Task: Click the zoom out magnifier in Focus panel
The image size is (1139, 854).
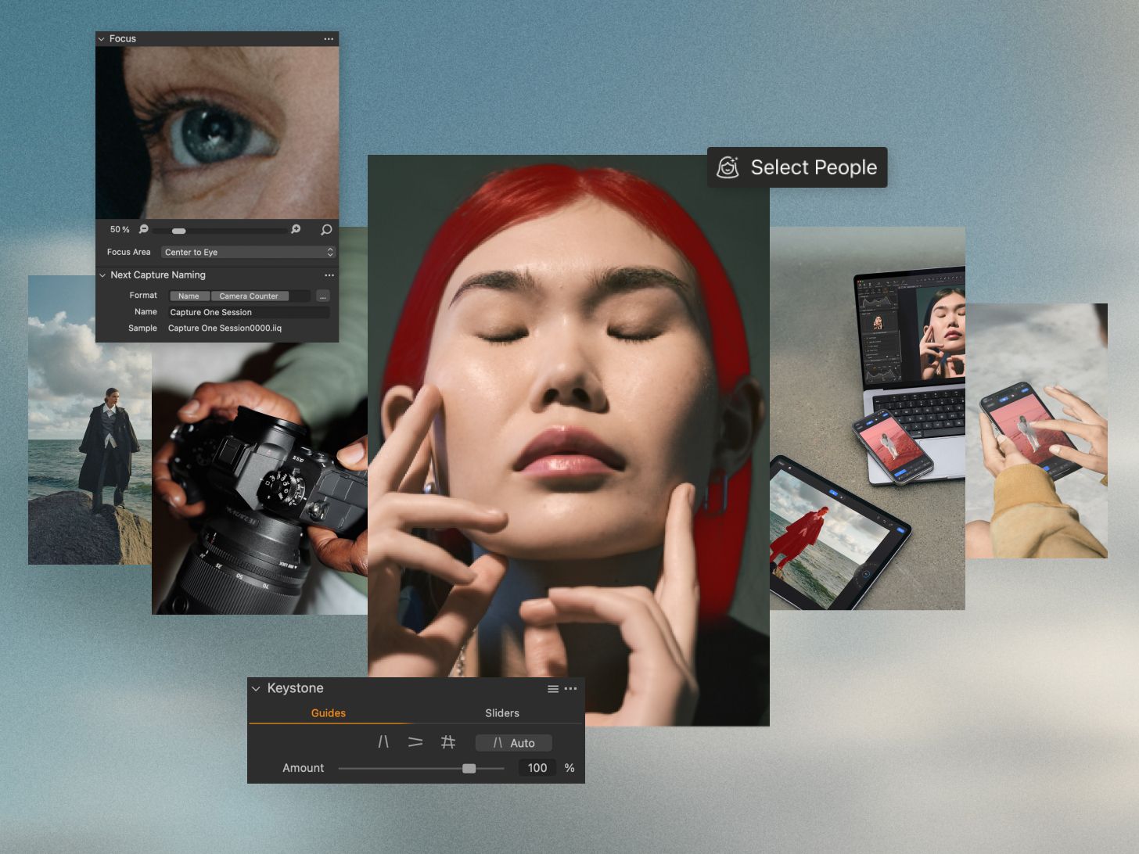Action: (x=144, y=229)
